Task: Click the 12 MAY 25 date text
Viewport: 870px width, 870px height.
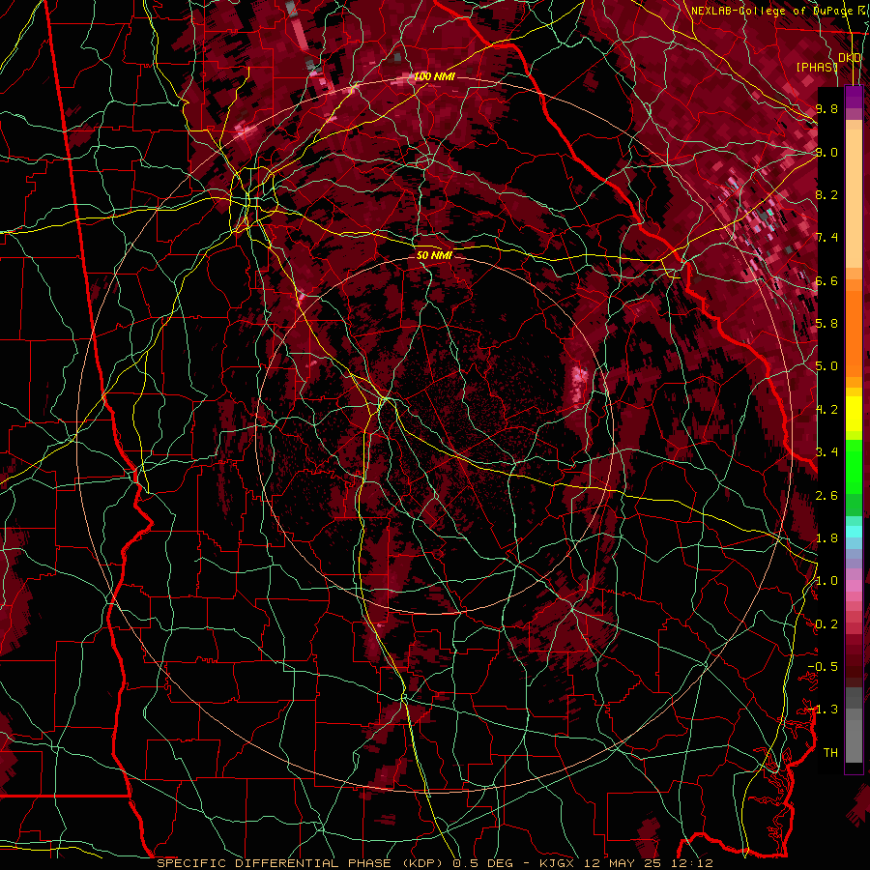Action: coord(621,863)
